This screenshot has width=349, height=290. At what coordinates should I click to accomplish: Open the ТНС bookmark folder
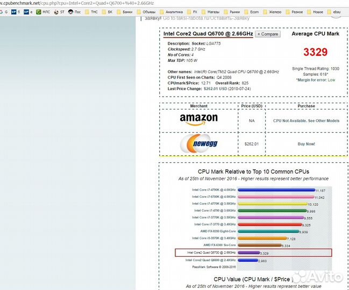click(x=91, y=12)
